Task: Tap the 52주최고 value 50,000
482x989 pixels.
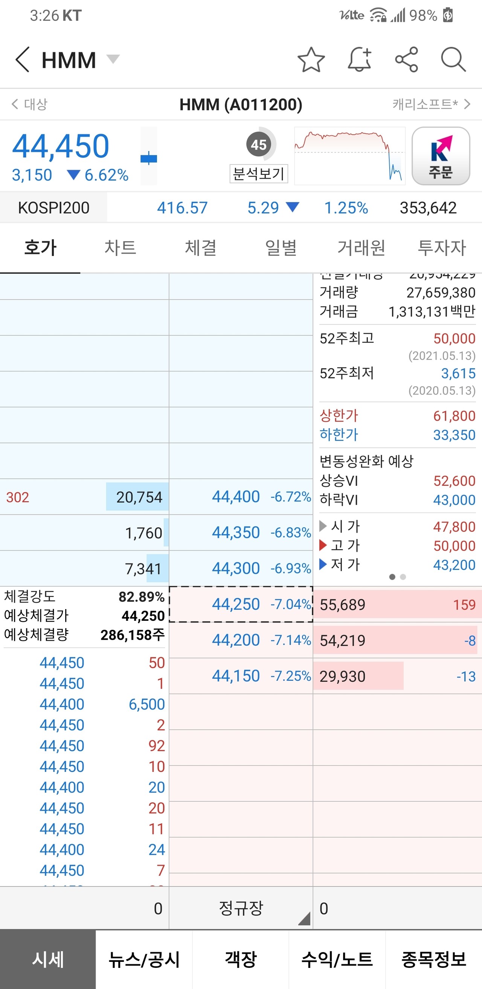Action: click(x=455, y=338)
